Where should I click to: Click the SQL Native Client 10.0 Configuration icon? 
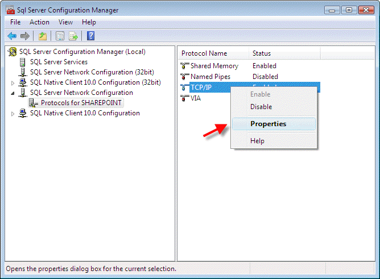point(23,113)
